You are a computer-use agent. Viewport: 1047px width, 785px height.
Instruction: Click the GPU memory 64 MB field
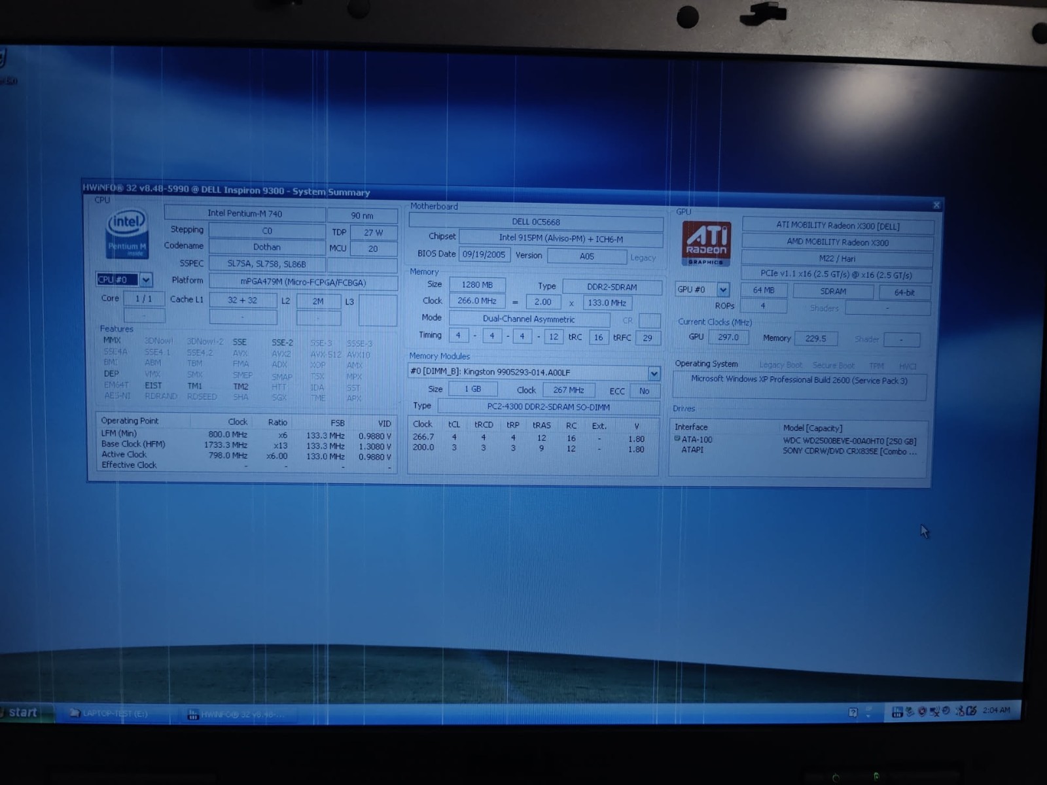(x=764, y=290)
